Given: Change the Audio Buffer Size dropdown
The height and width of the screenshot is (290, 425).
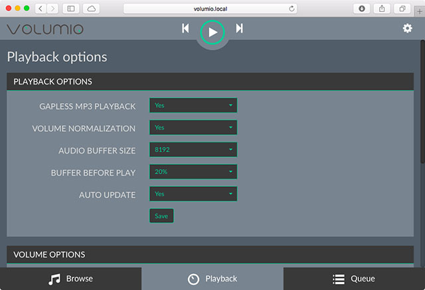Looking at the screenshot, I should click(x=193, y=150).
